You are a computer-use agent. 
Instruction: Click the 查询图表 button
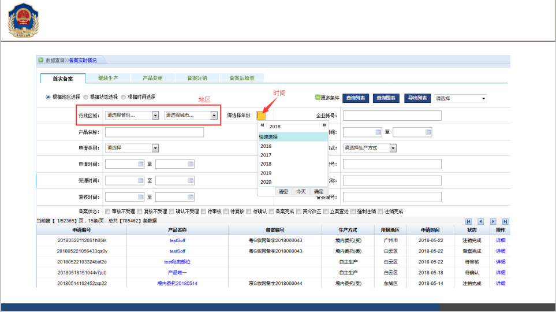[386, 98]
